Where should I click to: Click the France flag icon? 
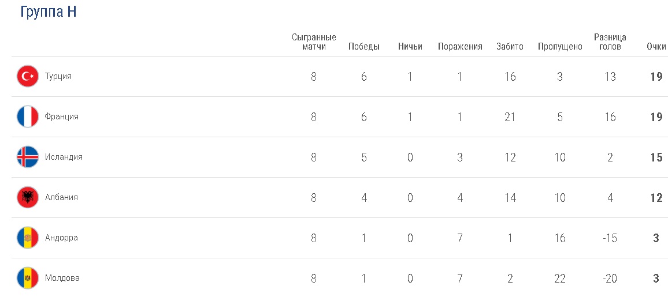28,116
